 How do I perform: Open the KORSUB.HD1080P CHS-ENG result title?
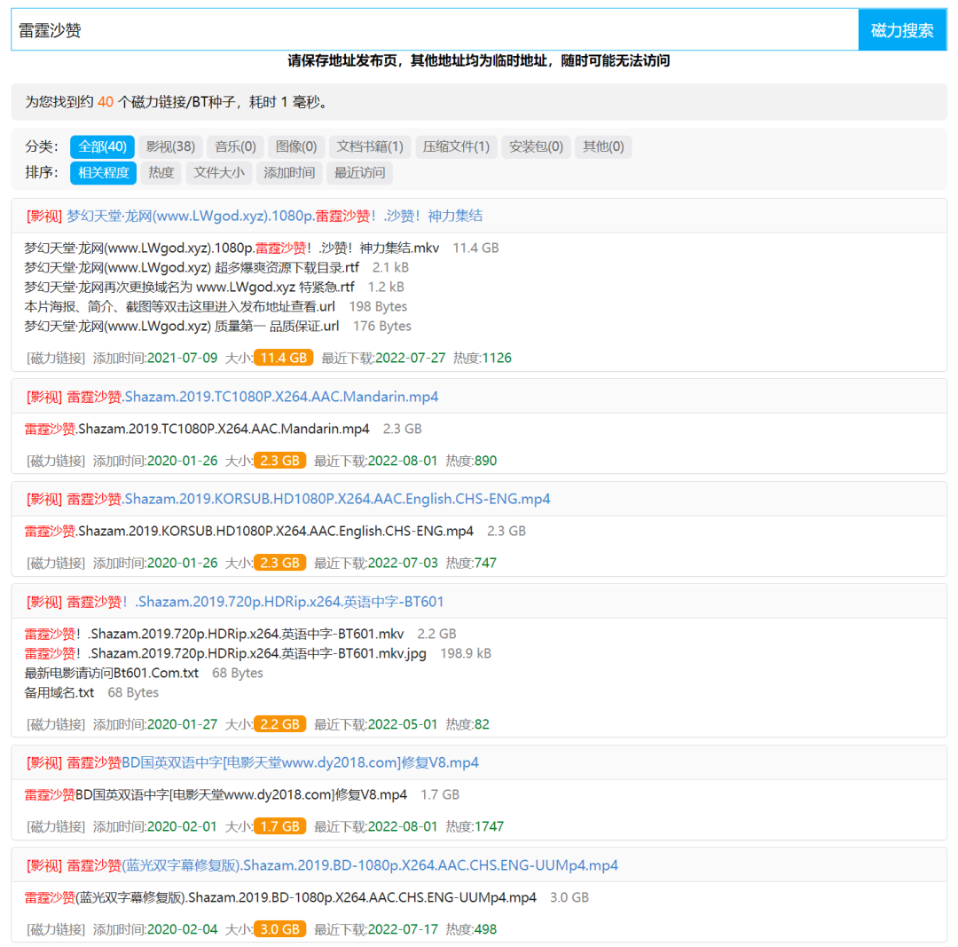tap(308, 499)
